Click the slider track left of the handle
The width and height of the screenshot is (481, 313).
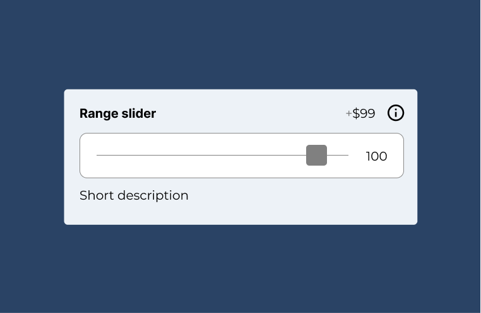coord(202,155)
